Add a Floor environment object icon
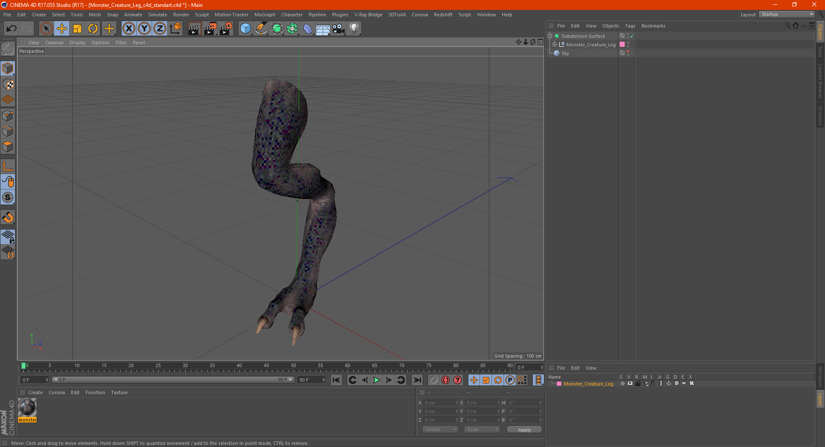Viewport: 825px width, 447px height. click(x=323, y=29)
